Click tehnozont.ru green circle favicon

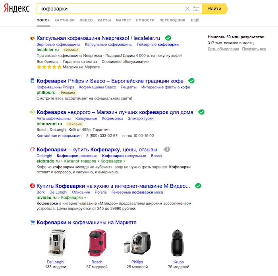coord(32,112)
